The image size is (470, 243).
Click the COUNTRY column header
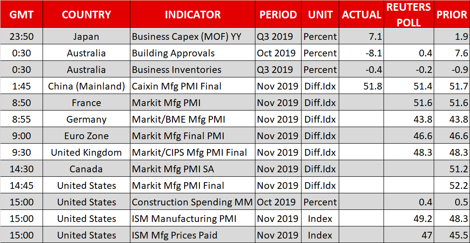coord(86,14)
